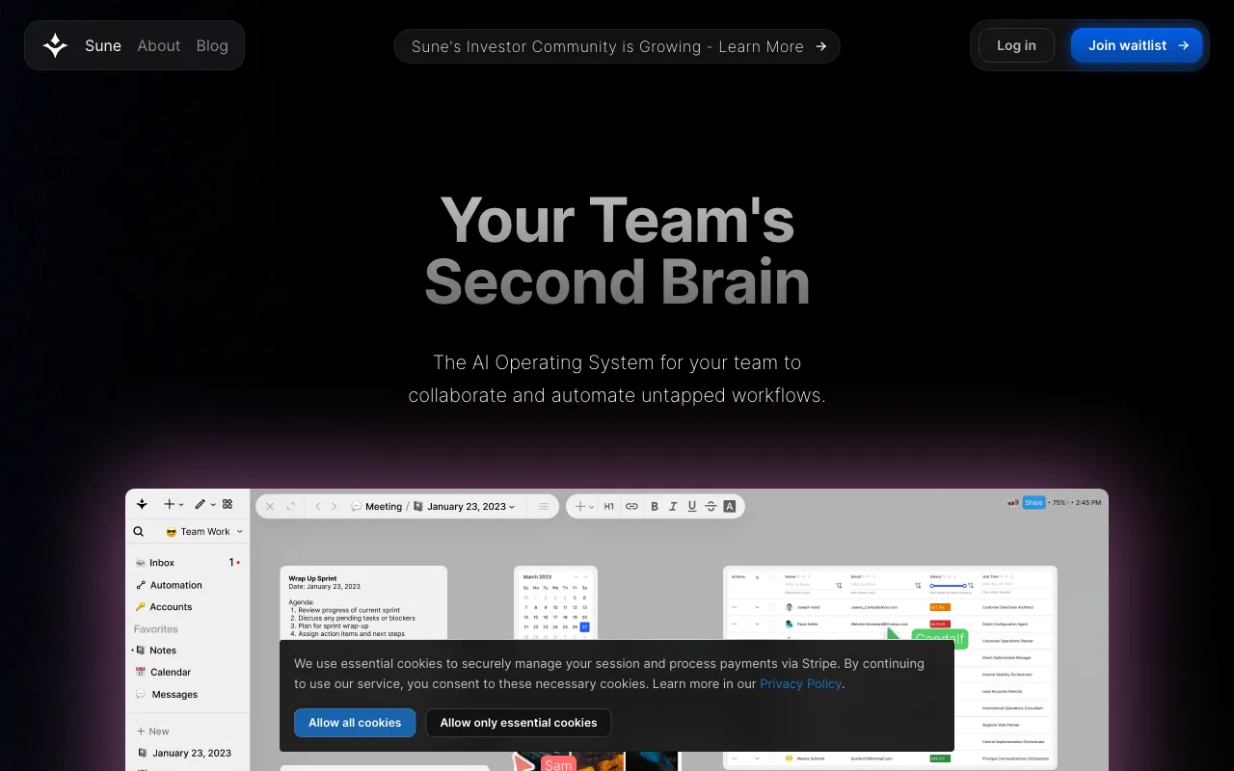Click the Meeting breadcrumb
The image size is (1234, 771).
tap(376, 506)
